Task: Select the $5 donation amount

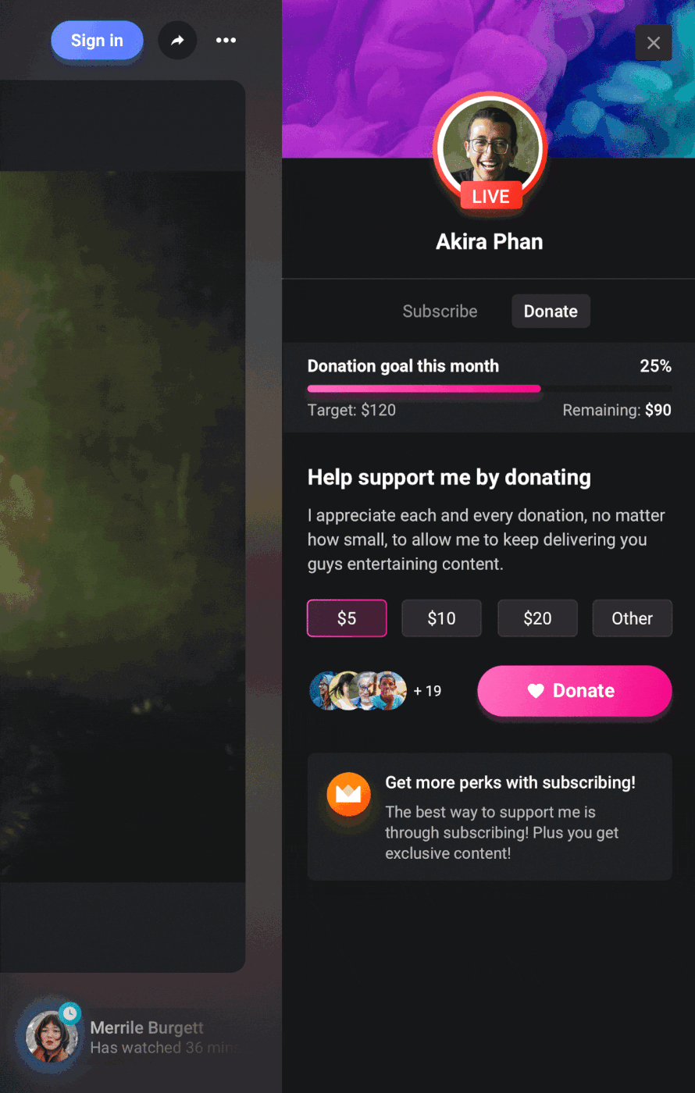Action: point(347,618)
